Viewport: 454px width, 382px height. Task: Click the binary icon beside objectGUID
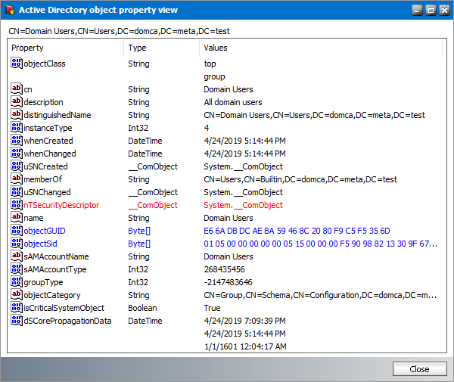pos(17,231)
